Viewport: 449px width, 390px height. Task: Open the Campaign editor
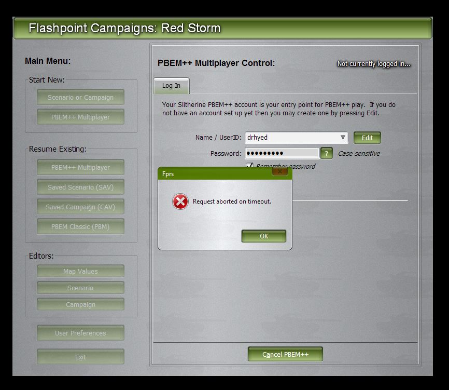point(80,304)
